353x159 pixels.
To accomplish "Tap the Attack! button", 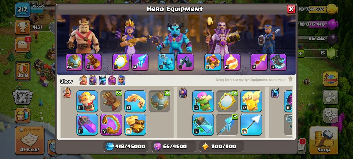I will (30, 140).
